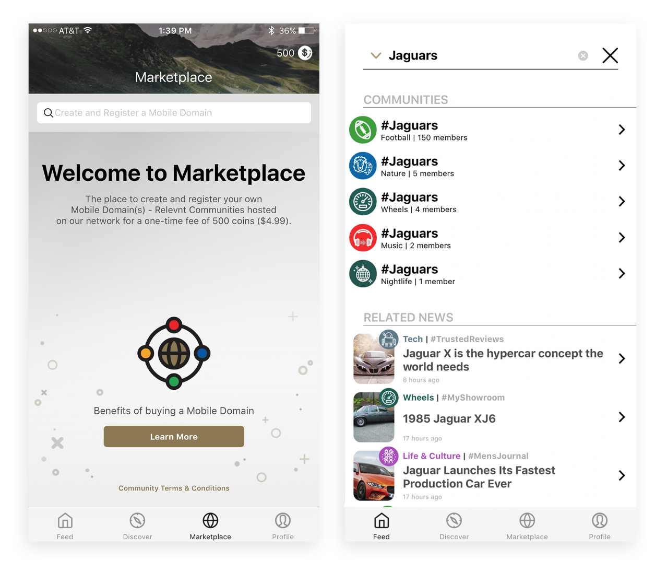Tap the Nature community lion icon
This screenshot has height=583, width=667.
pos(363,166)
